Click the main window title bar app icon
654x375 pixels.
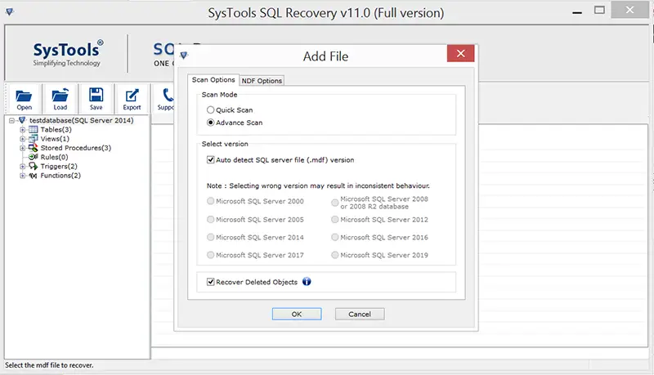coord(10,11)
